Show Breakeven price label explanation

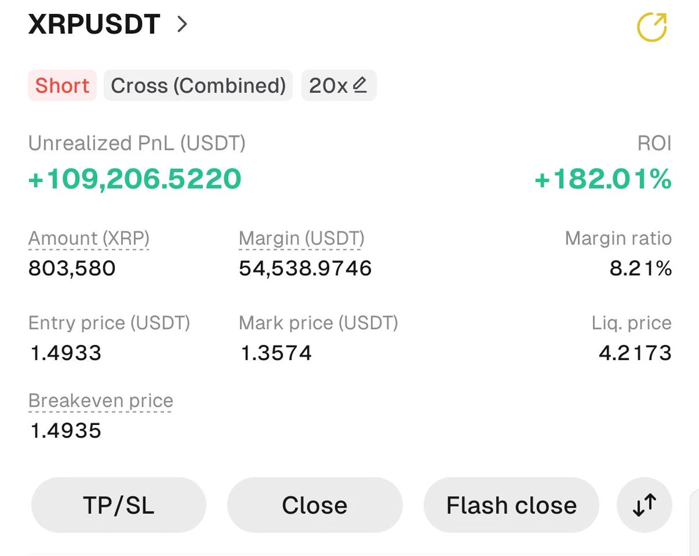101,401
